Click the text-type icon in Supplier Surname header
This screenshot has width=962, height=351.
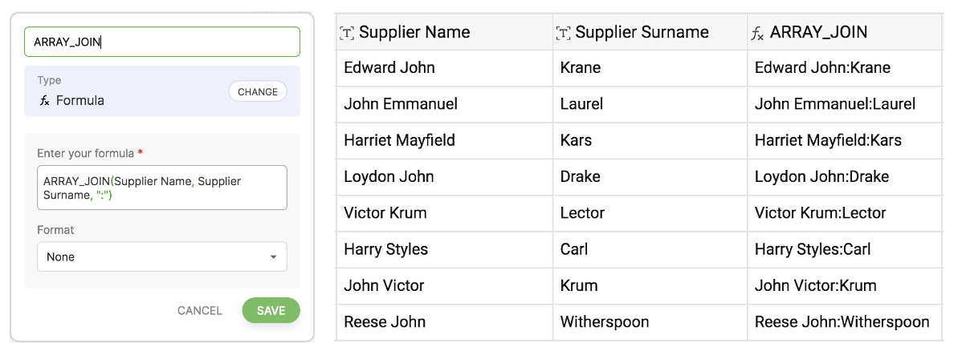(564, 33)
